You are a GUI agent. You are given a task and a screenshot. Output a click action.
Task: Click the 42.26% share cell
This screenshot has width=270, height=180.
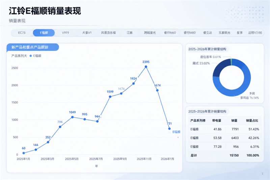pyautogui.click(x=254, y=138)
